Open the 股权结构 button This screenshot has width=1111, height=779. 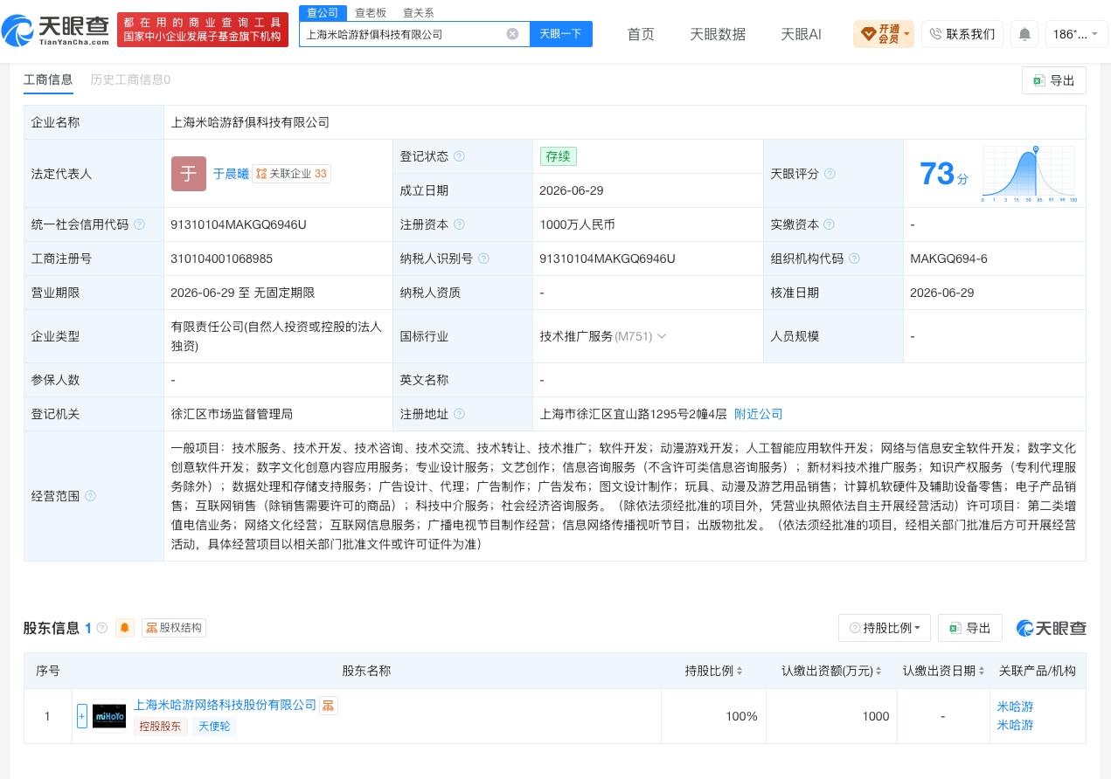pos(174,628)
